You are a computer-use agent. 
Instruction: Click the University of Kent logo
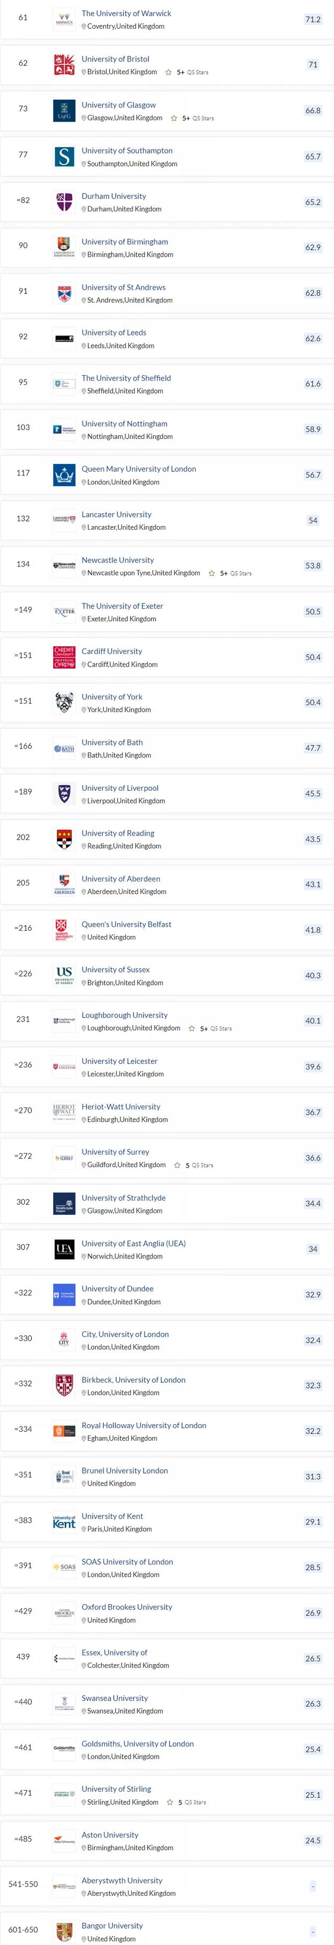[64, 1522]
